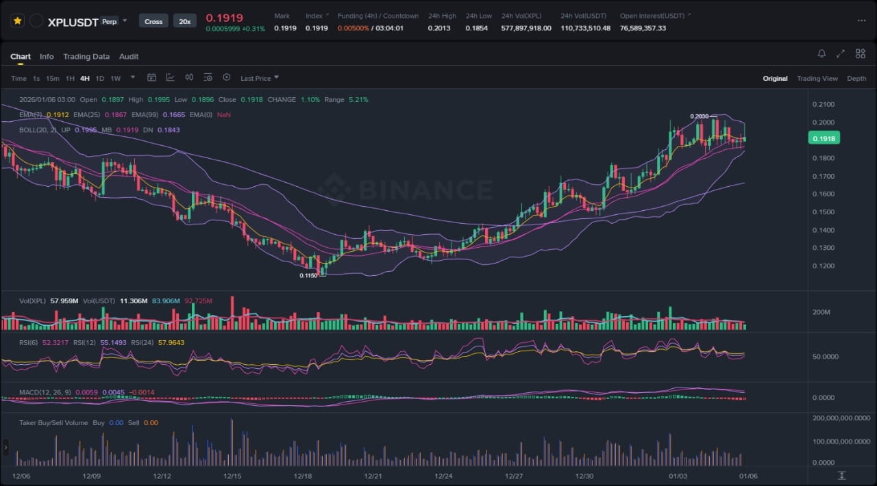Select the 1D timeframe
This screenshot has width=877, height=486.
pyautogui.click(x=100, y=78)
